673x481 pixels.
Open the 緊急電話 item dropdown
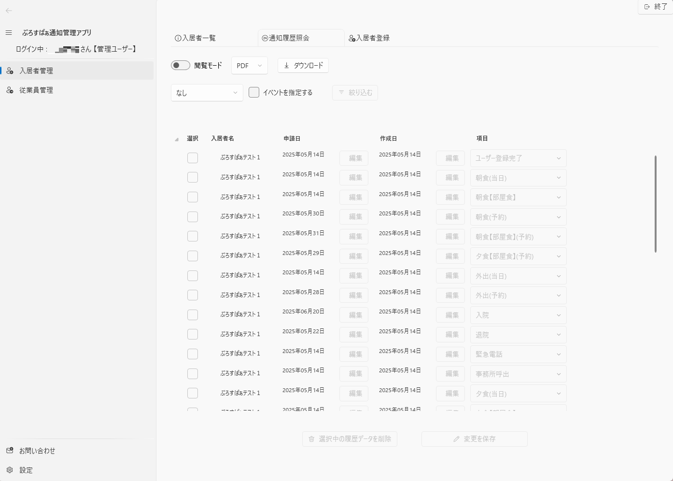[x=518, y=354]
